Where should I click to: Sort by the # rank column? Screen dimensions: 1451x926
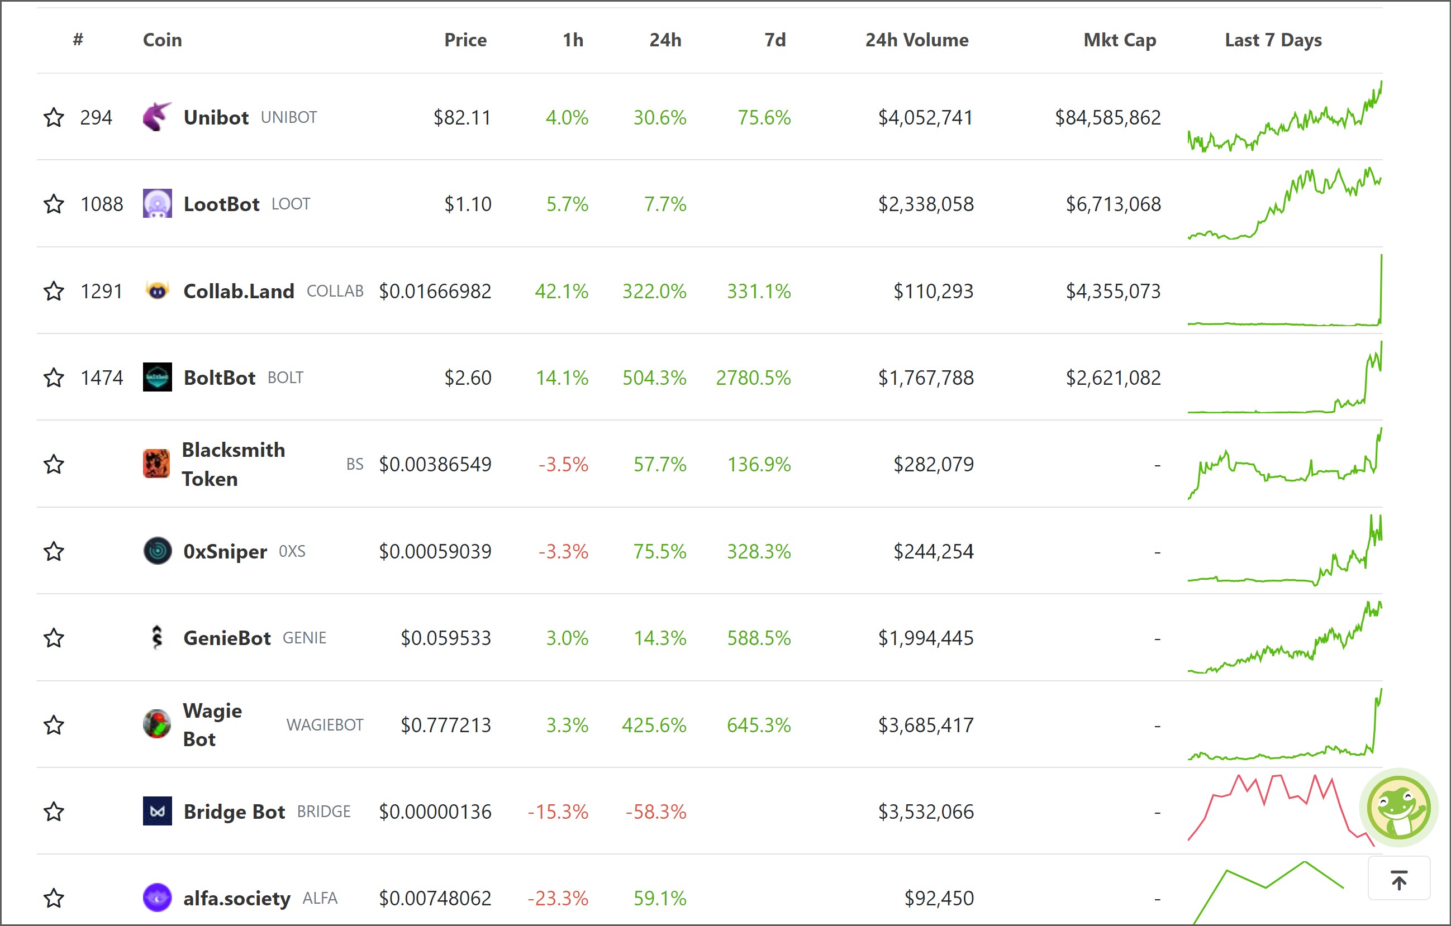(x=78, y=40)
